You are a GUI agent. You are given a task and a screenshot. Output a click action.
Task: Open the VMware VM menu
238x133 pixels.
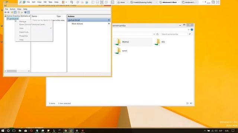click(x=45, y=2)
